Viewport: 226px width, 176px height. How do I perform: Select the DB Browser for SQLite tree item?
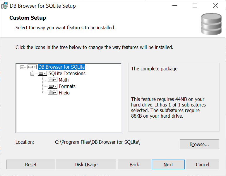(61, 67)
